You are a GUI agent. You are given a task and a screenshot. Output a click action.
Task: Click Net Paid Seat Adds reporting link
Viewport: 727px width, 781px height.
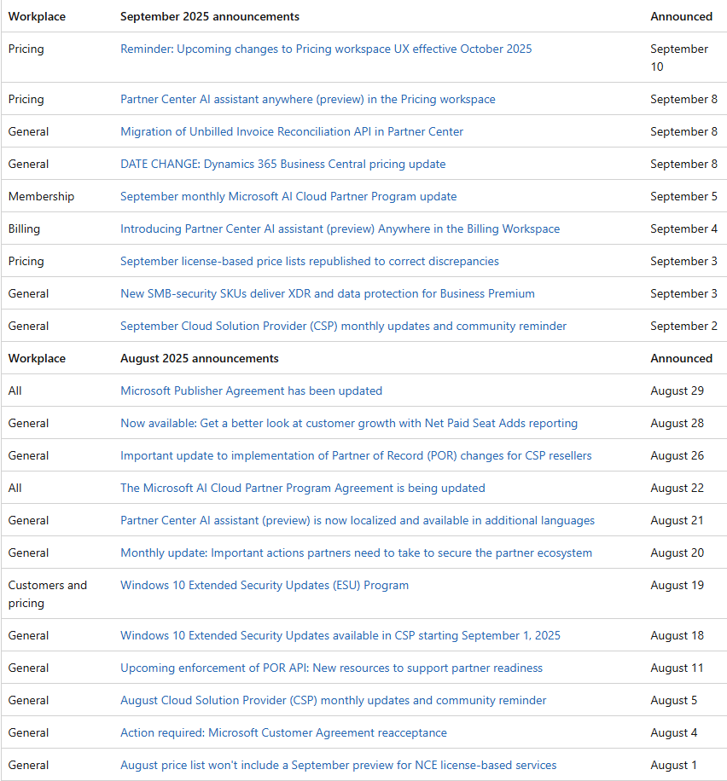(x=348, y=424)
